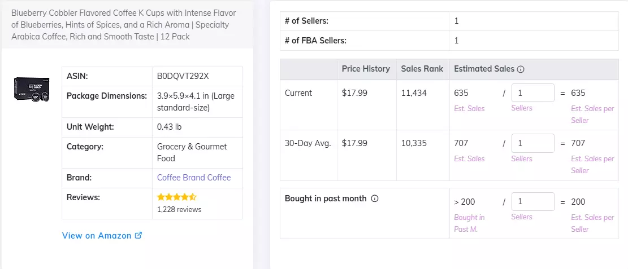Focus the Sellers input in Bought in past month row

tap(532, 202)
